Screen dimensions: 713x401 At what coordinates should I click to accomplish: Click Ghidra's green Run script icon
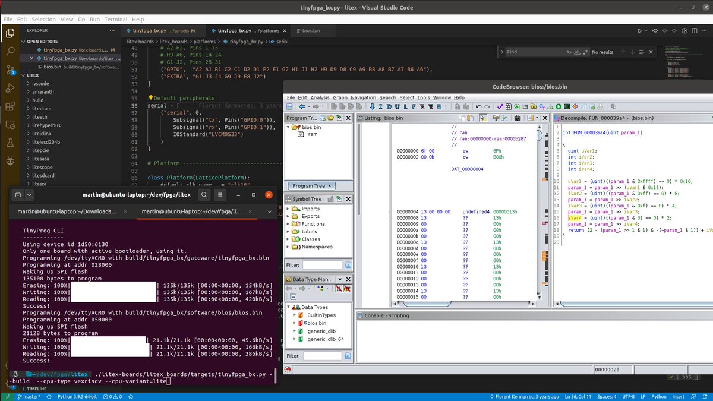(559, 106)
